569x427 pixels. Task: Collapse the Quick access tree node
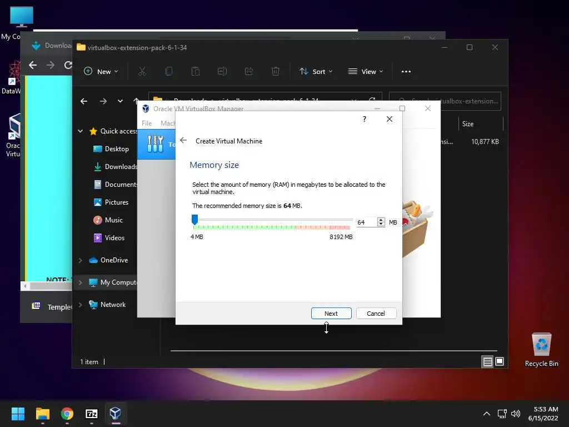80,131
